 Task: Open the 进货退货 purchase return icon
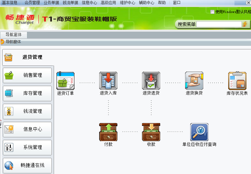151,81
